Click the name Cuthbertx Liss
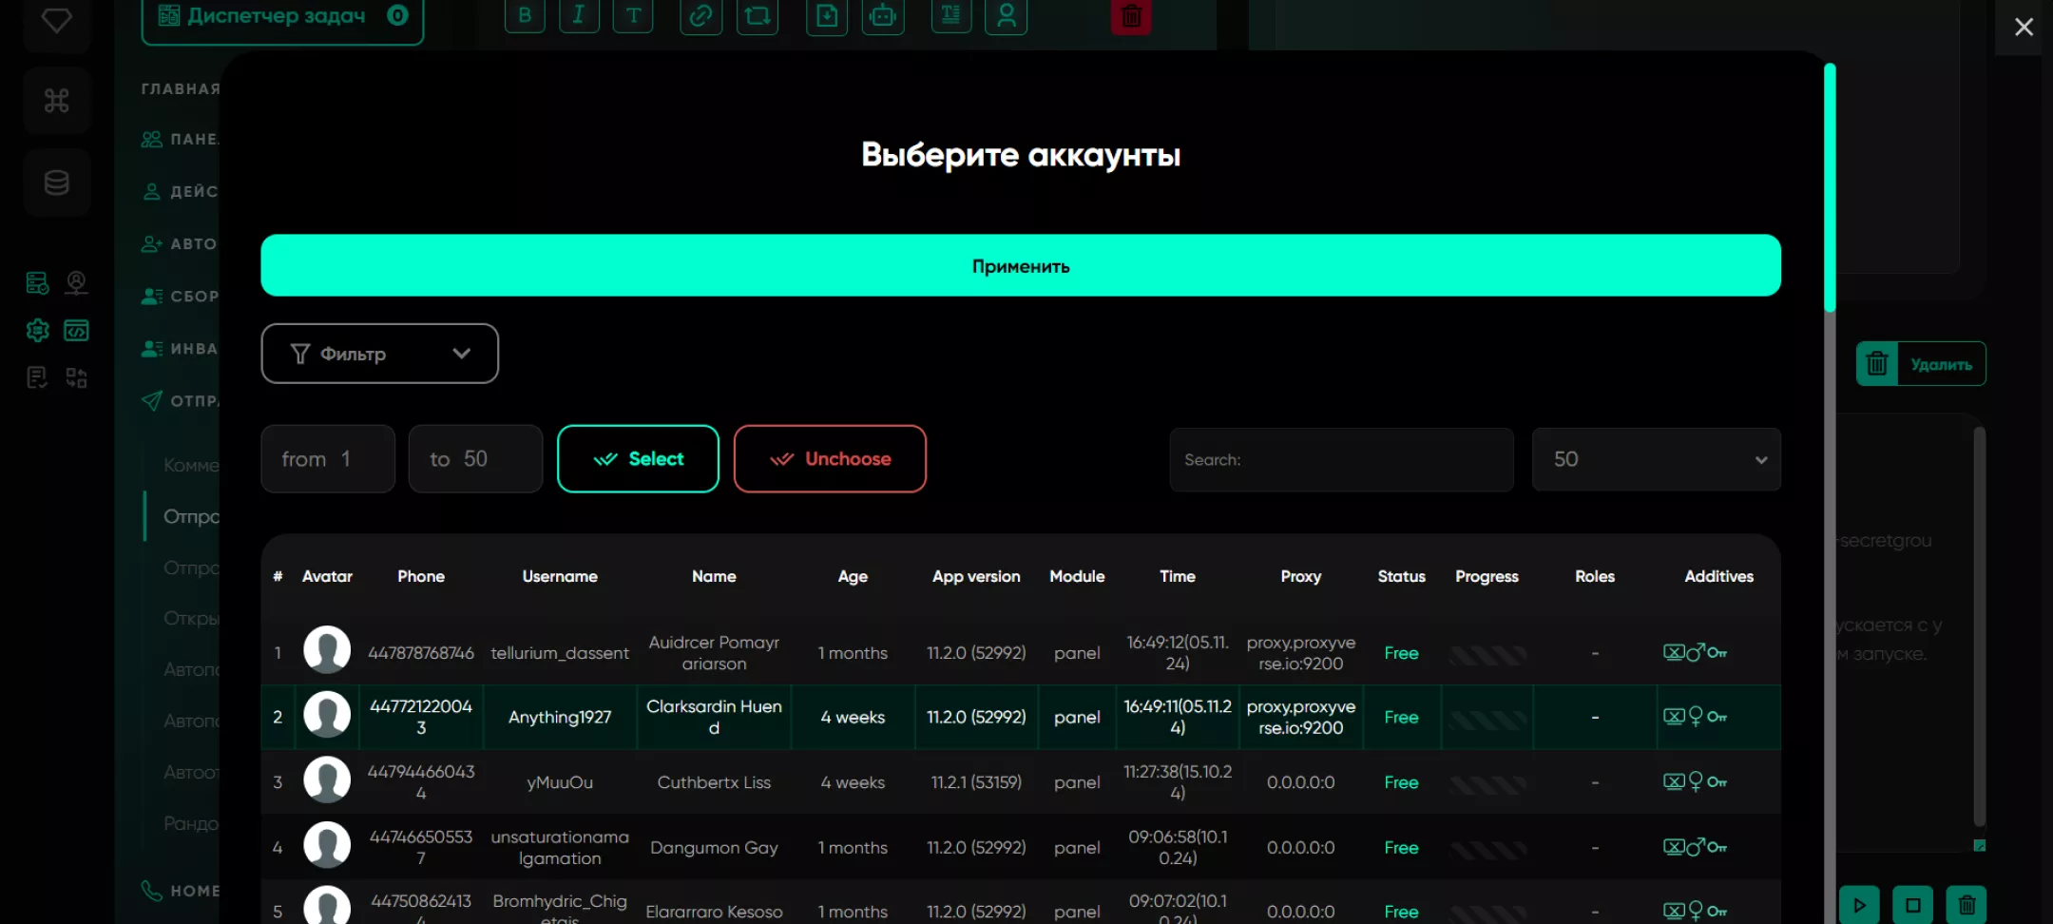This screenshot has height=924, width=2053. coord(714,782)
